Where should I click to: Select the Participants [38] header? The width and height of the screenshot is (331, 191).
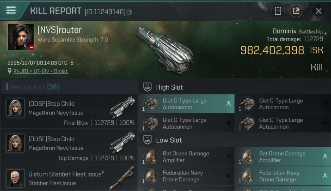click(34, 87)
